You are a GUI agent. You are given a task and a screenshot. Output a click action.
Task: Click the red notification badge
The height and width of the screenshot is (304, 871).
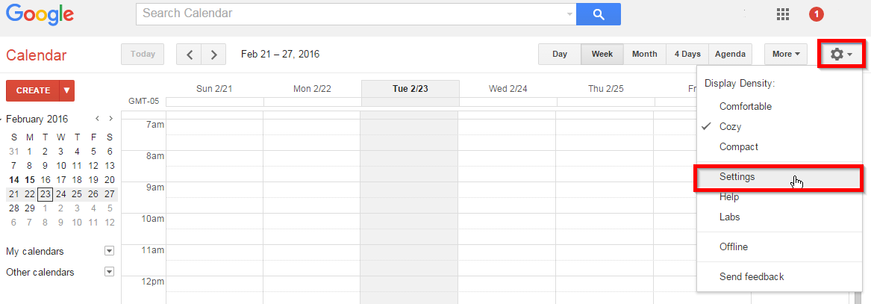tap(817, 14)
